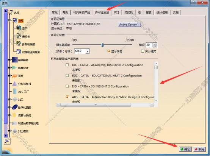
Task: Enable the 演示模式 checkbox
Action: point(143,51)
